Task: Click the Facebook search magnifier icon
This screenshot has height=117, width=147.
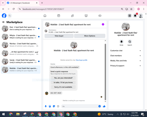Action: [10, 16]
